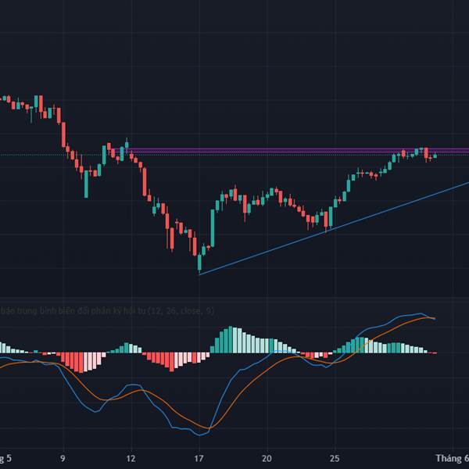Click the "17" date label on the time axis
469x469 pixels.
[x=199, y=458]
